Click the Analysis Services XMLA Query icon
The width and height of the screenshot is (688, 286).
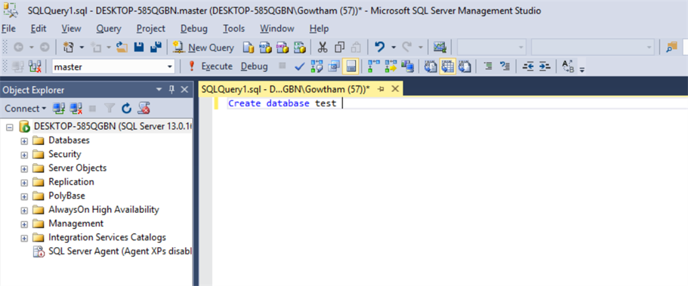point(299,48)
